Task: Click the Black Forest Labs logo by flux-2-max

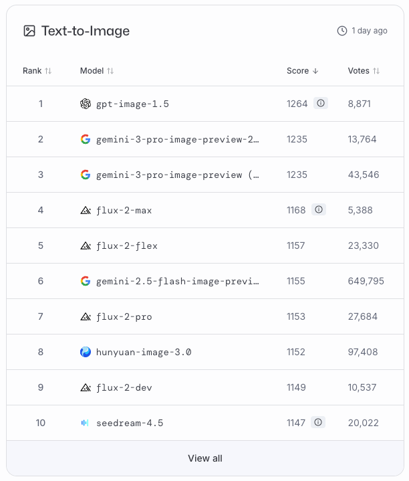Action: coord(86,210)
